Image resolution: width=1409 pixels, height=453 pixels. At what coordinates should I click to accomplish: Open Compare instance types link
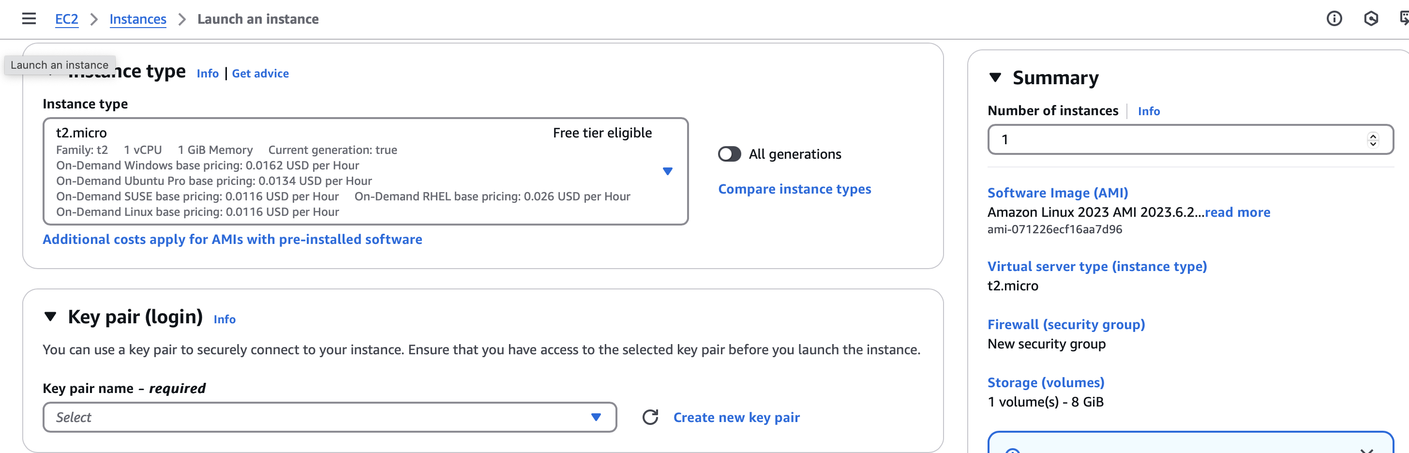pos(794,189)
